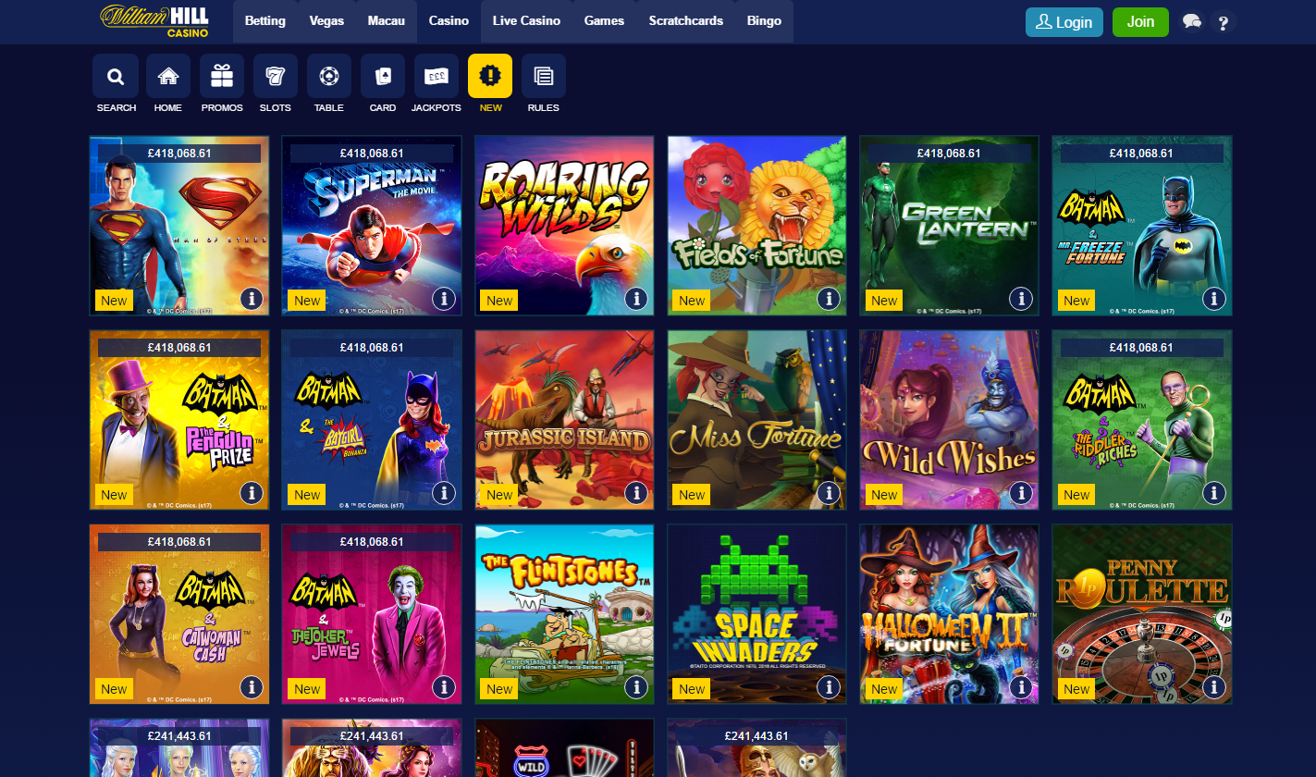Open the Rules icon
The image size is (1316, 777).
[x=544, y=77]
